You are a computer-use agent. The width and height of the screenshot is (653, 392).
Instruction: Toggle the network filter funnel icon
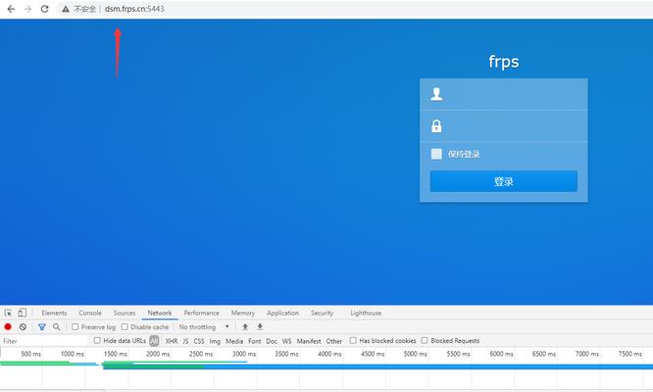[x=41, y=327]
